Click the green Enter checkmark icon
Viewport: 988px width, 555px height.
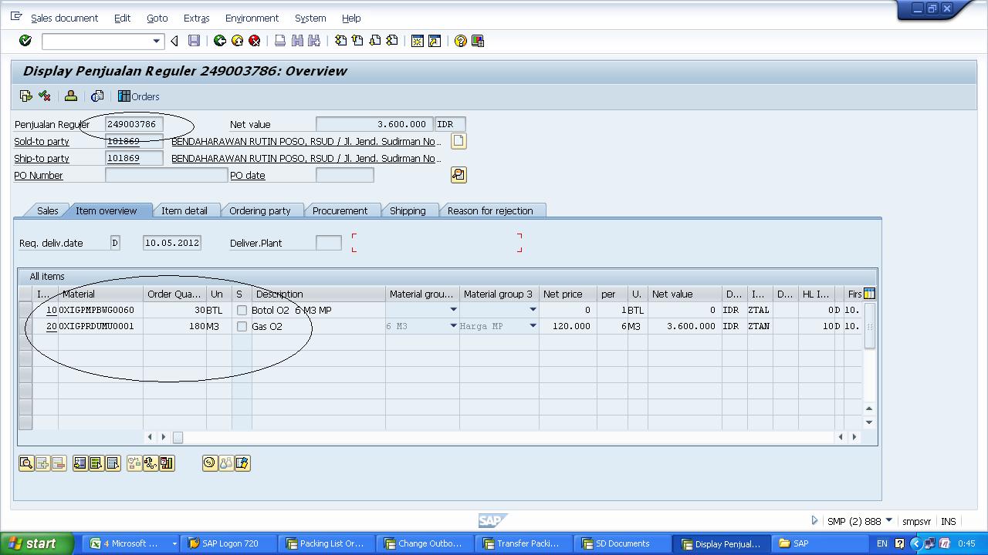click(25, 41)
